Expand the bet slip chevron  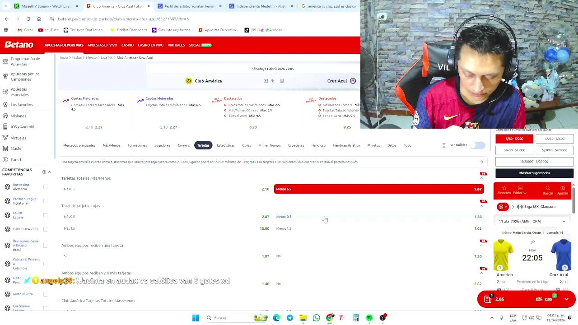click(566, 299)
